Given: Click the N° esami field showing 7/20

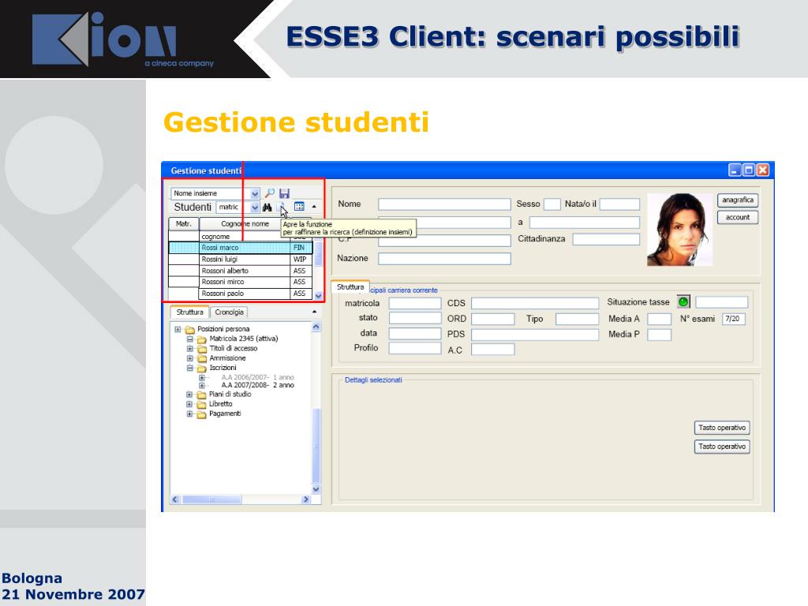Looking at the screenshot, I should (734, 319).
